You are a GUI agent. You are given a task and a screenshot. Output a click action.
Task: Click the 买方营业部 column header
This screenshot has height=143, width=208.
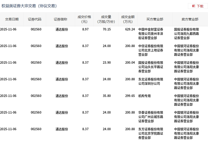(155, 19)
